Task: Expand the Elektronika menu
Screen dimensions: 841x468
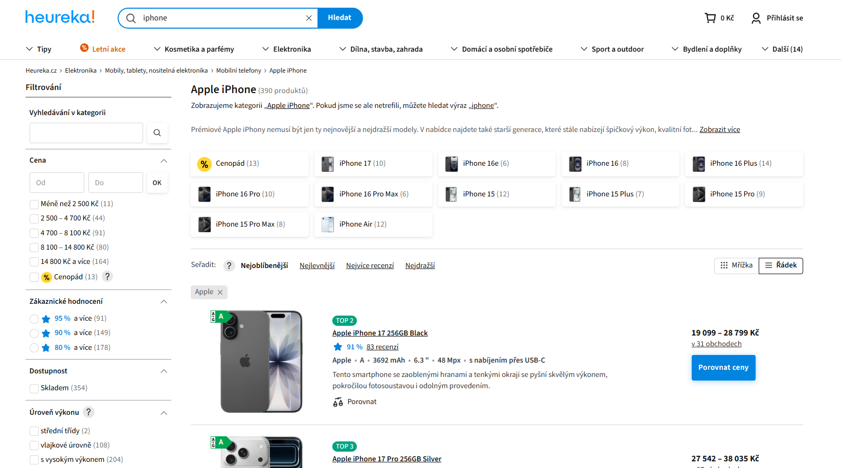Action: (286, 49)
